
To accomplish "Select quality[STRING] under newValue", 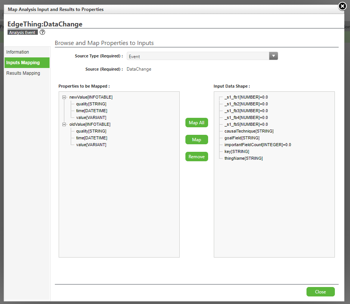I will pyautogui.click(x=91, y=104).
